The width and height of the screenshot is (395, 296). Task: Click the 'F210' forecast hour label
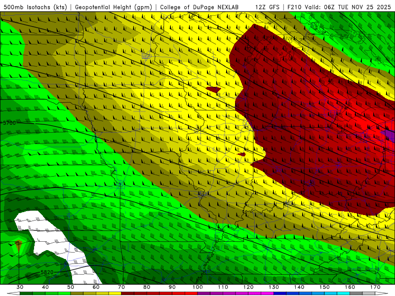294,7
